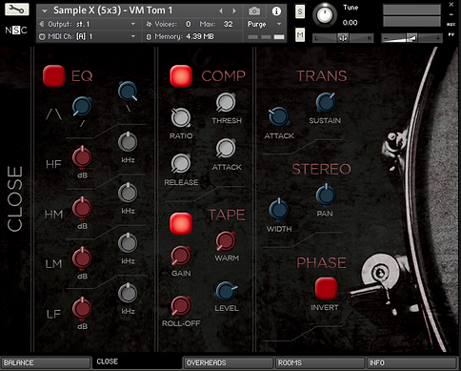Switch to the ROOMS tab
This screenshot has width=461, height=371.
click(x=320, y=362)
